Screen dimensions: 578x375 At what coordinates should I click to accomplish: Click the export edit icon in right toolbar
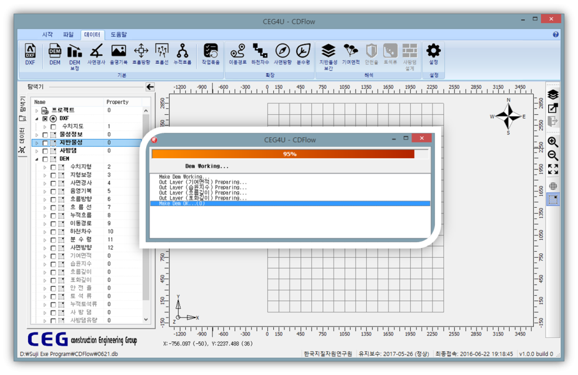[x=553, y=108]
